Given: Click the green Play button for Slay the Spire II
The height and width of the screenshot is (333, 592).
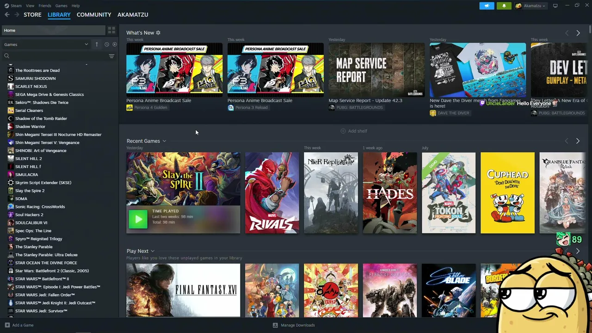Looking at the screenshot, I should pos(138,219).
